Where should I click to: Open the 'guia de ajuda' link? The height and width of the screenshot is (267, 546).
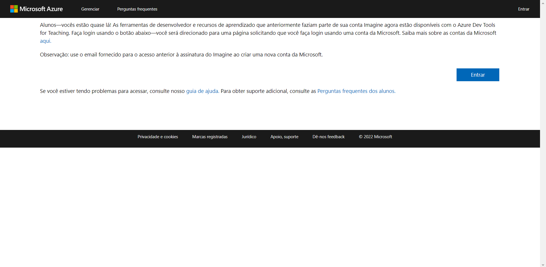(203, 91)
